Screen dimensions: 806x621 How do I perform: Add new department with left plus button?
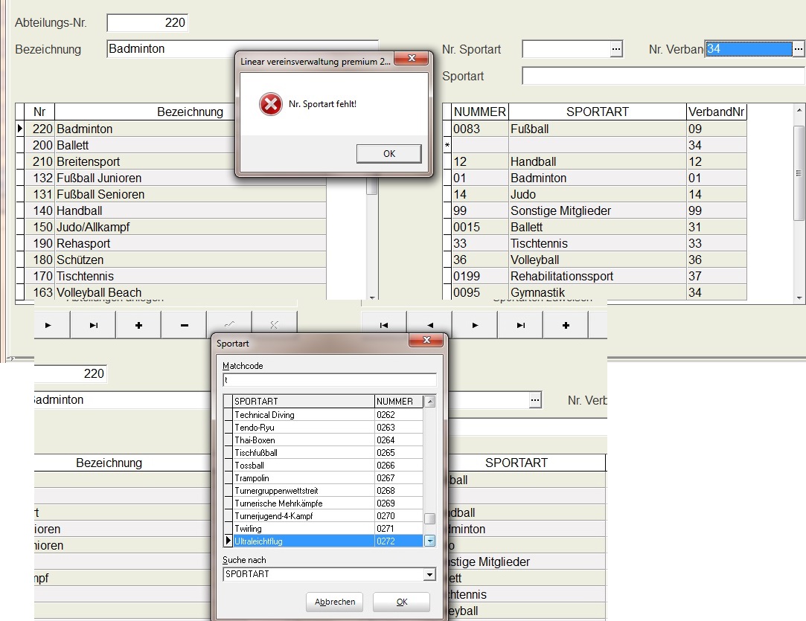pos(138,325)
